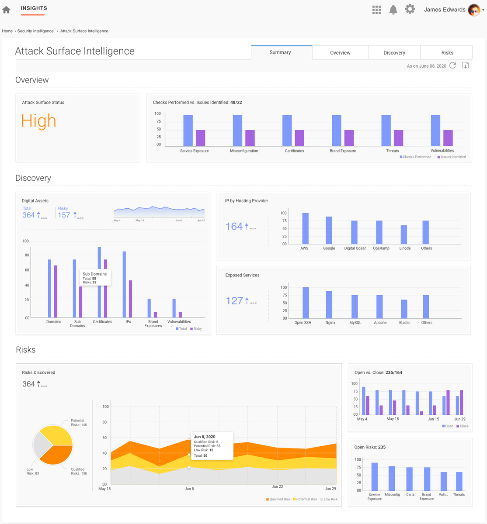Toggle Checks Performed legend item
Screen dimensions: 487x524
(415, 157)
